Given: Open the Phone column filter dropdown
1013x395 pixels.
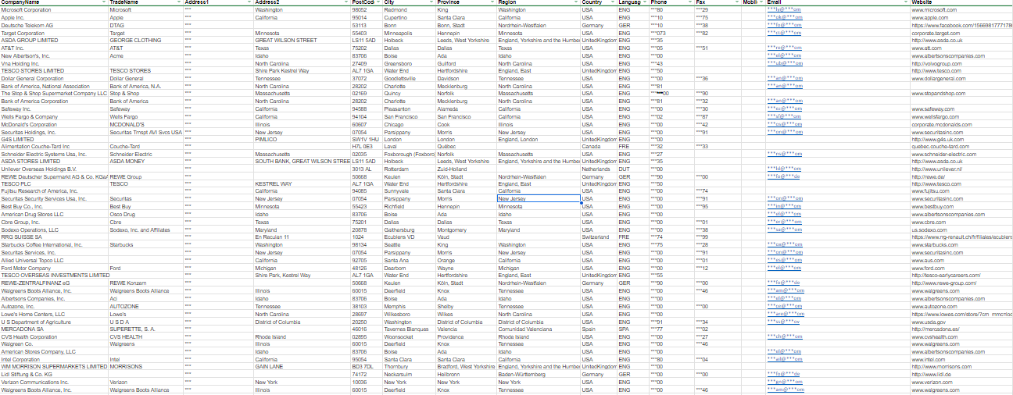Looking at the screenshot, I should (689, 3).
